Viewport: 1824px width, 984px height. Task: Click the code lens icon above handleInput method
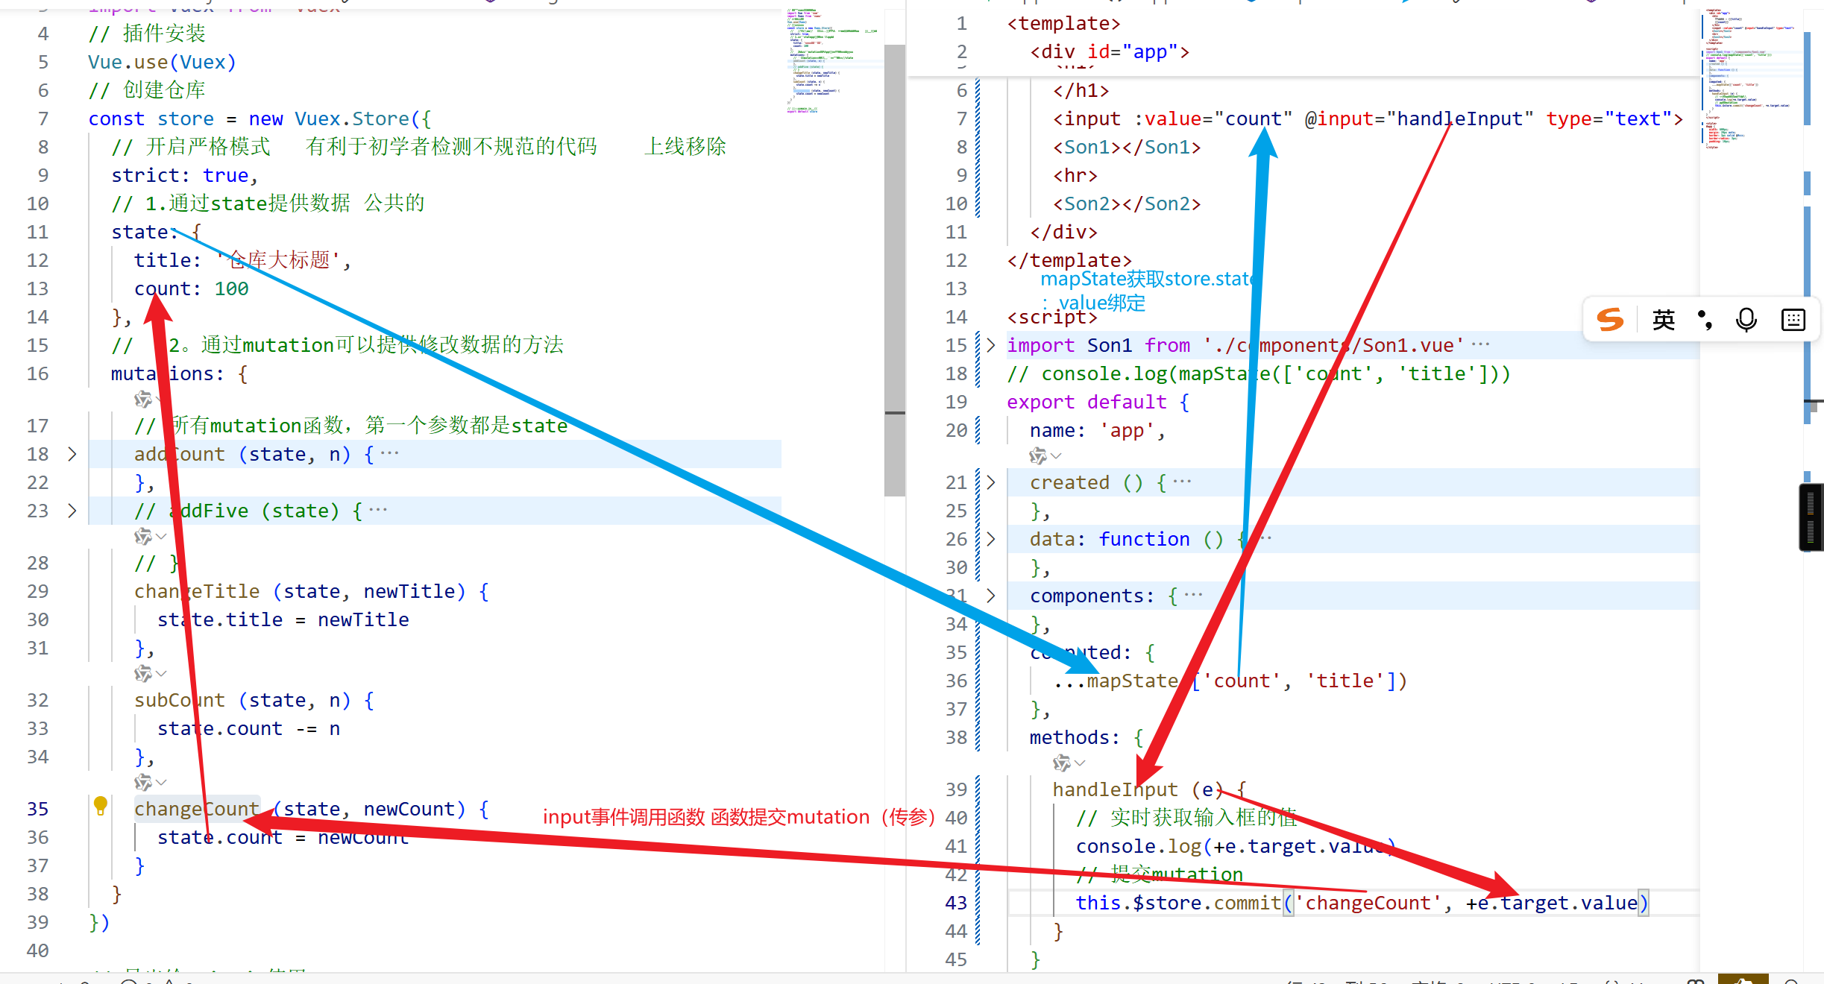(x=1061, y=763)
